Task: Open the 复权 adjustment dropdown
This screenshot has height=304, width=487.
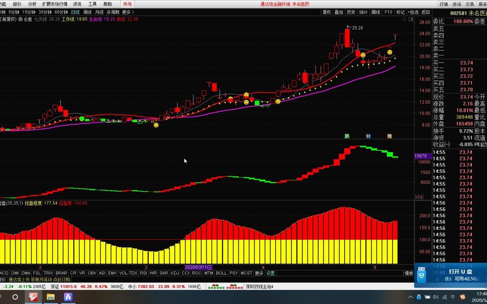Action: click(327, 12)
